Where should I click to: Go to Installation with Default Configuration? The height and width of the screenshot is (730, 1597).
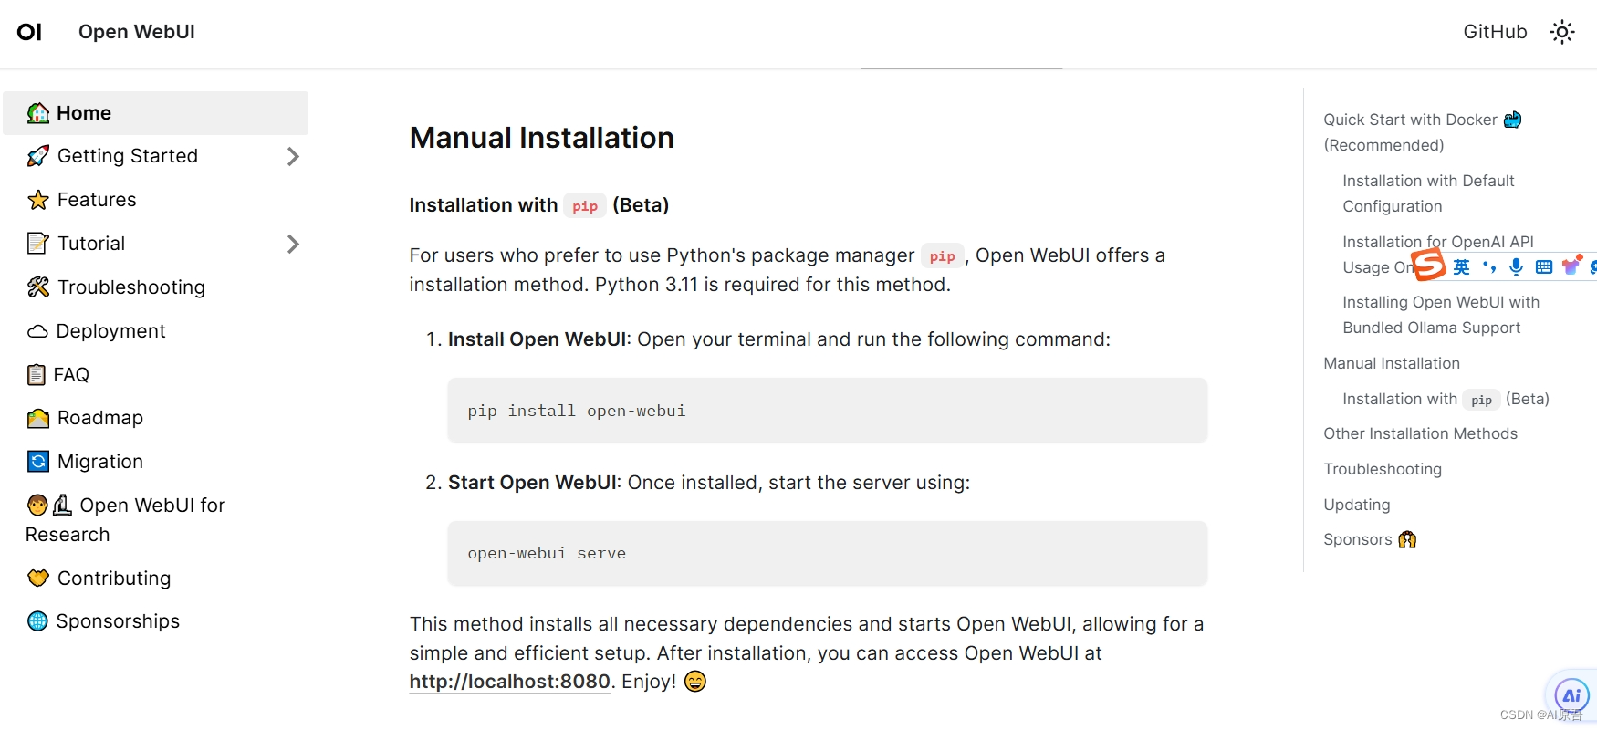coord(1428,193)
